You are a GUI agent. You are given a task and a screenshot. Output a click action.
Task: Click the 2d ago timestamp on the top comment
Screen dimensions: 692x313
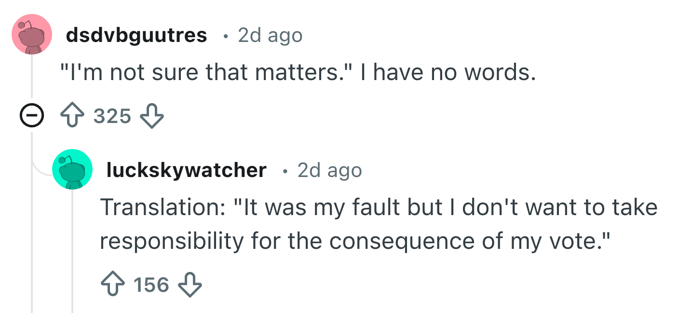269,35
